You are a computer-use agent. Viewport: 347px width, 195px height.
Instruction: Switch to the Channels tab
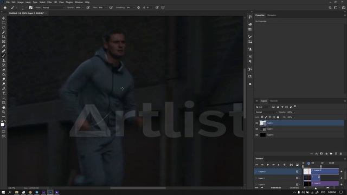coord(274,101)
